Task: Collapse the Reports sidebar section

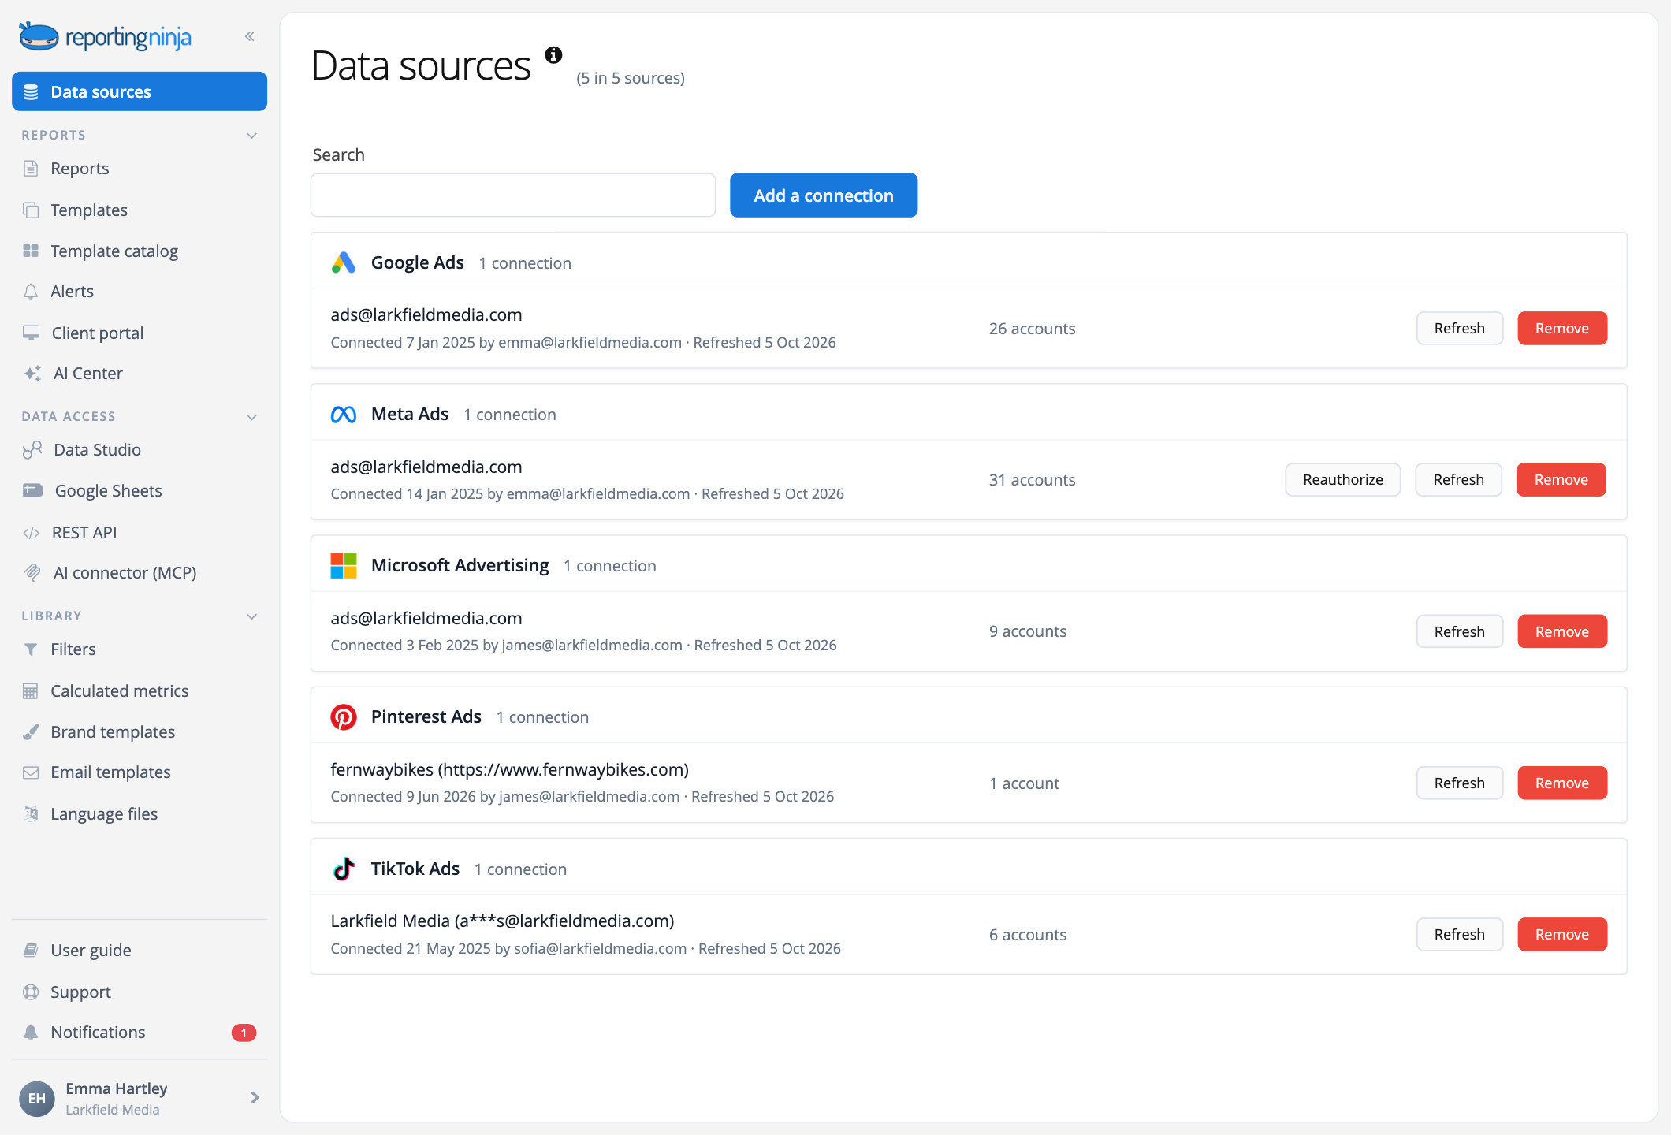Action: (x=252, y=136)
